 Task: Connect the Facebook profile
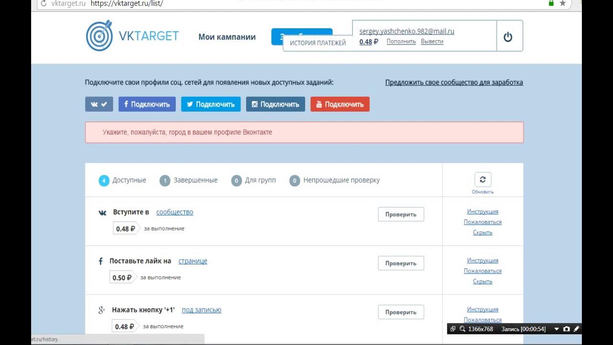(x=147, y=104)
